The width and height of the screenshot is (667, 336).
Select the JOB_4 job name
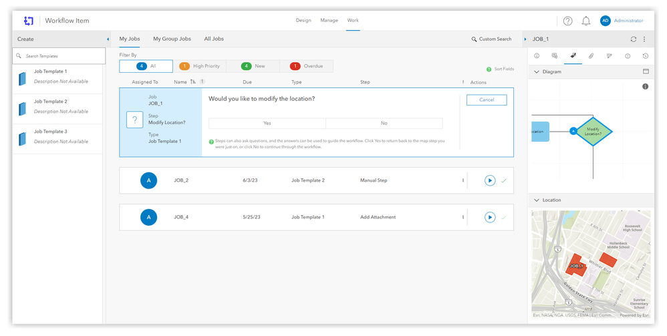(181, 217)
